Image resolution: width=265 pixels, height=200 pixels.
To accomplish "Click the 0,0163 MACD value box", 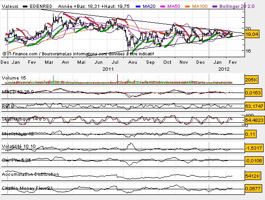I will point(253,93).
